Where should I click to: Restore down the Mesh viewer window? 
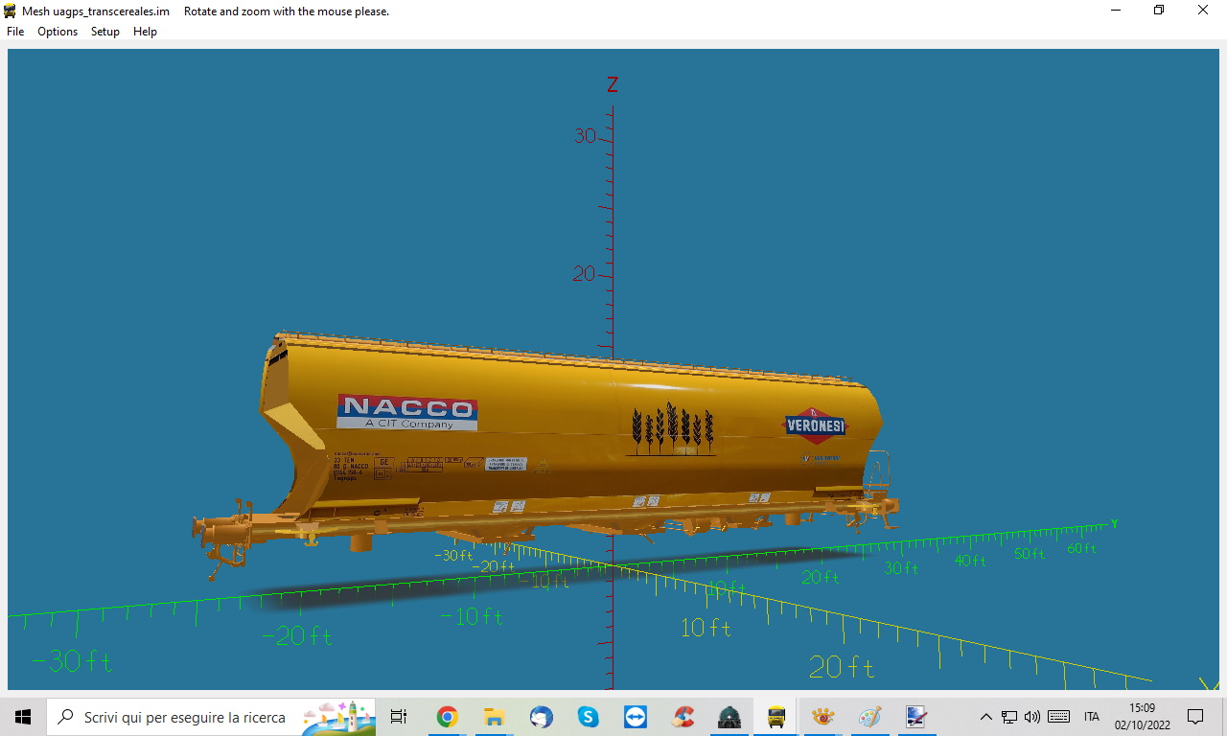(x=1159, y=11)
